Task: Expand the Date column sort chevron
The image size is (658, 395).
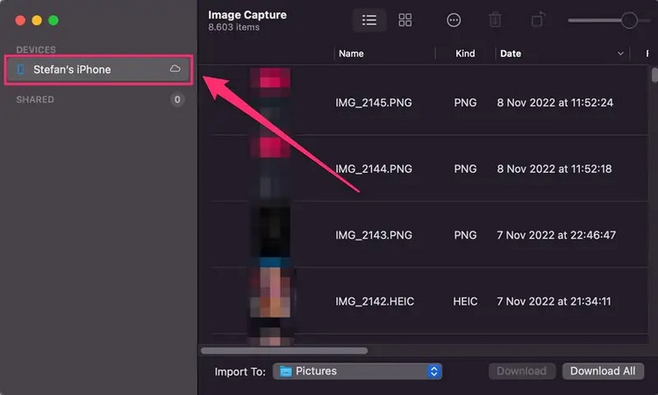Action: pyautogui.click(x=621, y=54)
